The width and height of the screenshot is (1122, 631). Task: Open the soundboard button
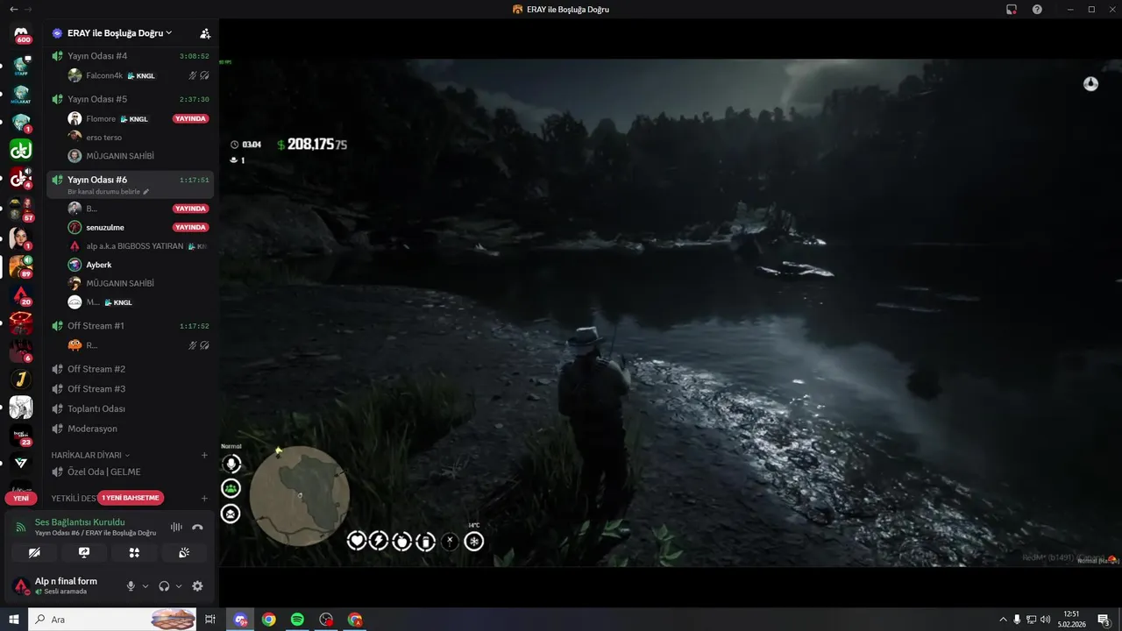click(x=184, y=552)
